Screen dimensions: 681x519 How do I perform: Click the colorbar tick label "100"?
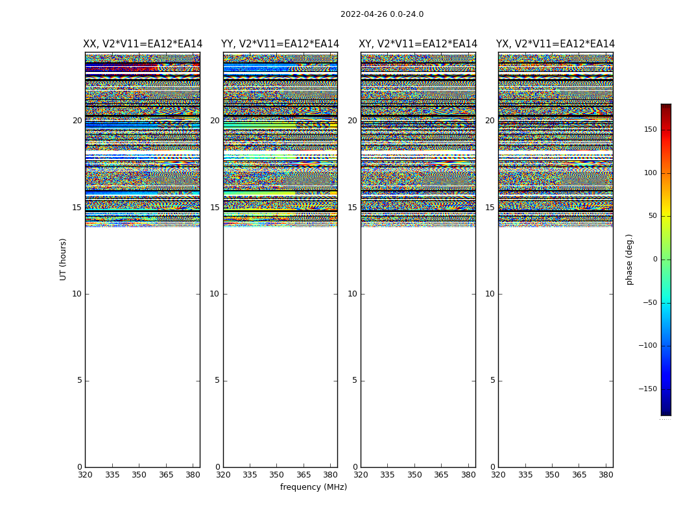[651, 173]
